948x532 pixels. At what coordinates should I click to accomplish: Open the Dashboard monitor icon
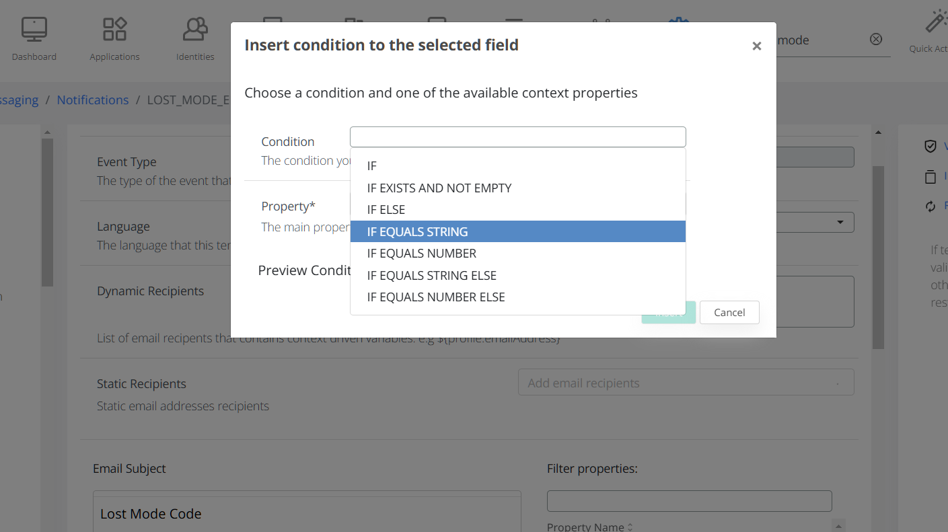[34, 30]
